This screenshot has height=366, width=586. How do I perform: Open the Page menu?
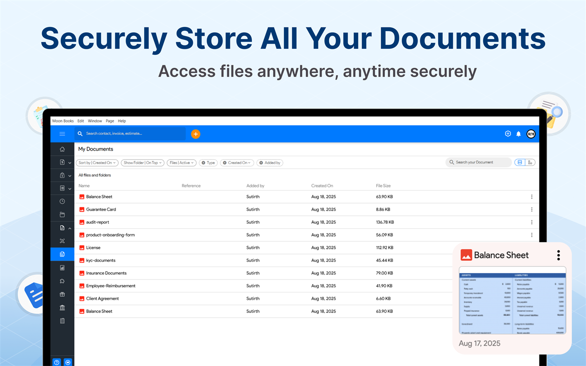110,121
